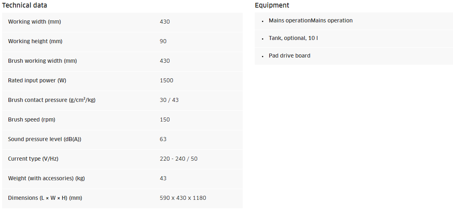Image resolution: width=453 pixels, height=209 pixels.
Task: Click the sound pressure value 63
Action: pos(163,139)
